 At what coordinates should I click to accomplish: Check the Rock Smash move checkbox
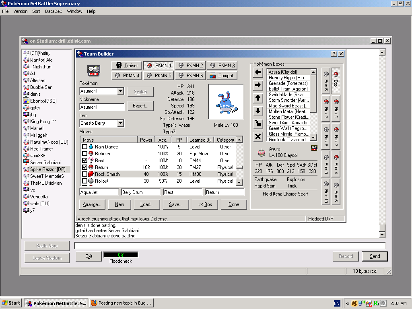84,174
